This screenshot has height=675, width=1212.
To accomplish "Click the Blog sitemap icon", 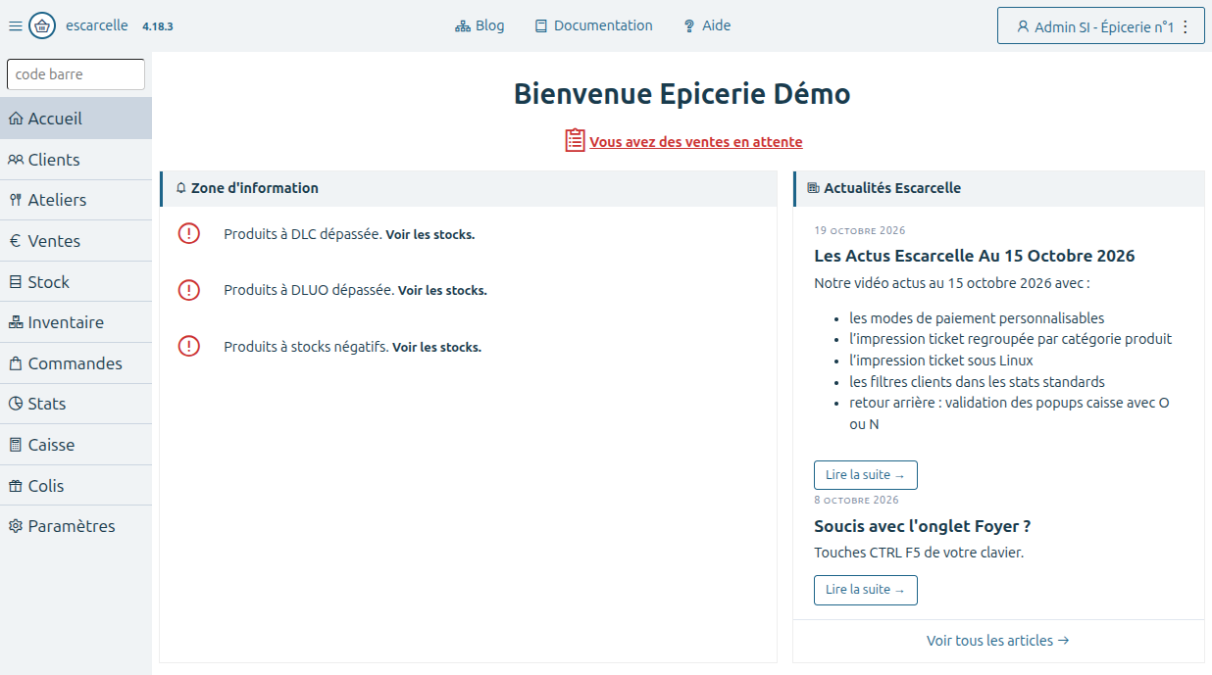I will pos(463,26).
